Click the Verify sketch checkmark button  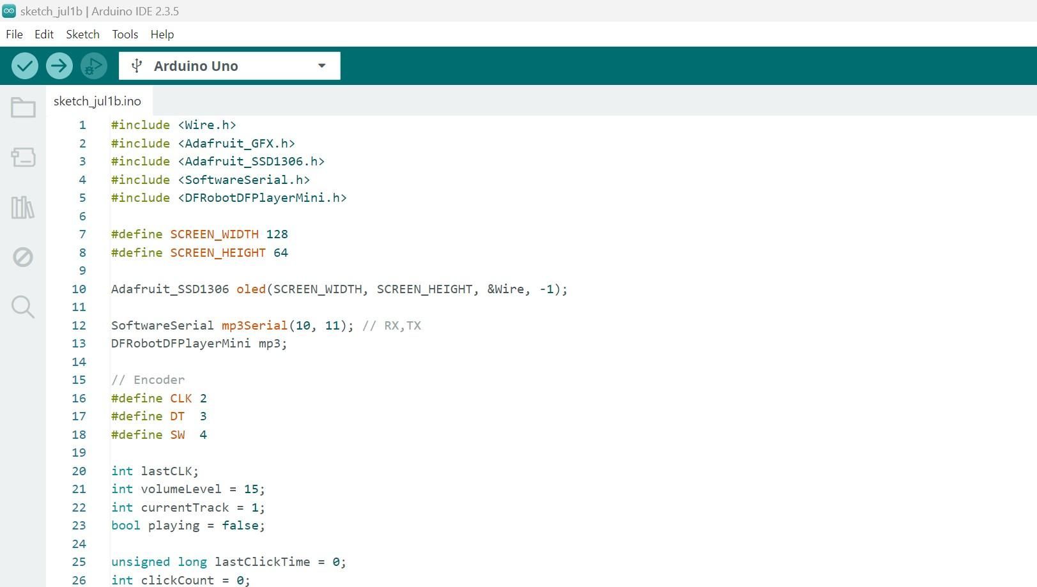point(25,66)
